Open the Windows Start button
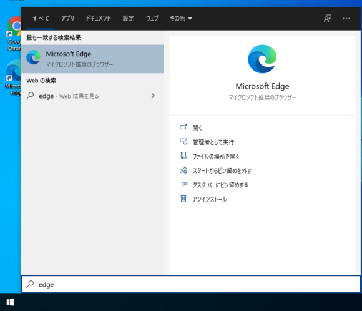 (10, 302)
